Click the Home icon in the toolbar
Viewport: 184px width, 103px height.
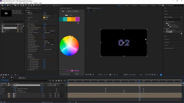pyautogui.click(x=2, y=5)
